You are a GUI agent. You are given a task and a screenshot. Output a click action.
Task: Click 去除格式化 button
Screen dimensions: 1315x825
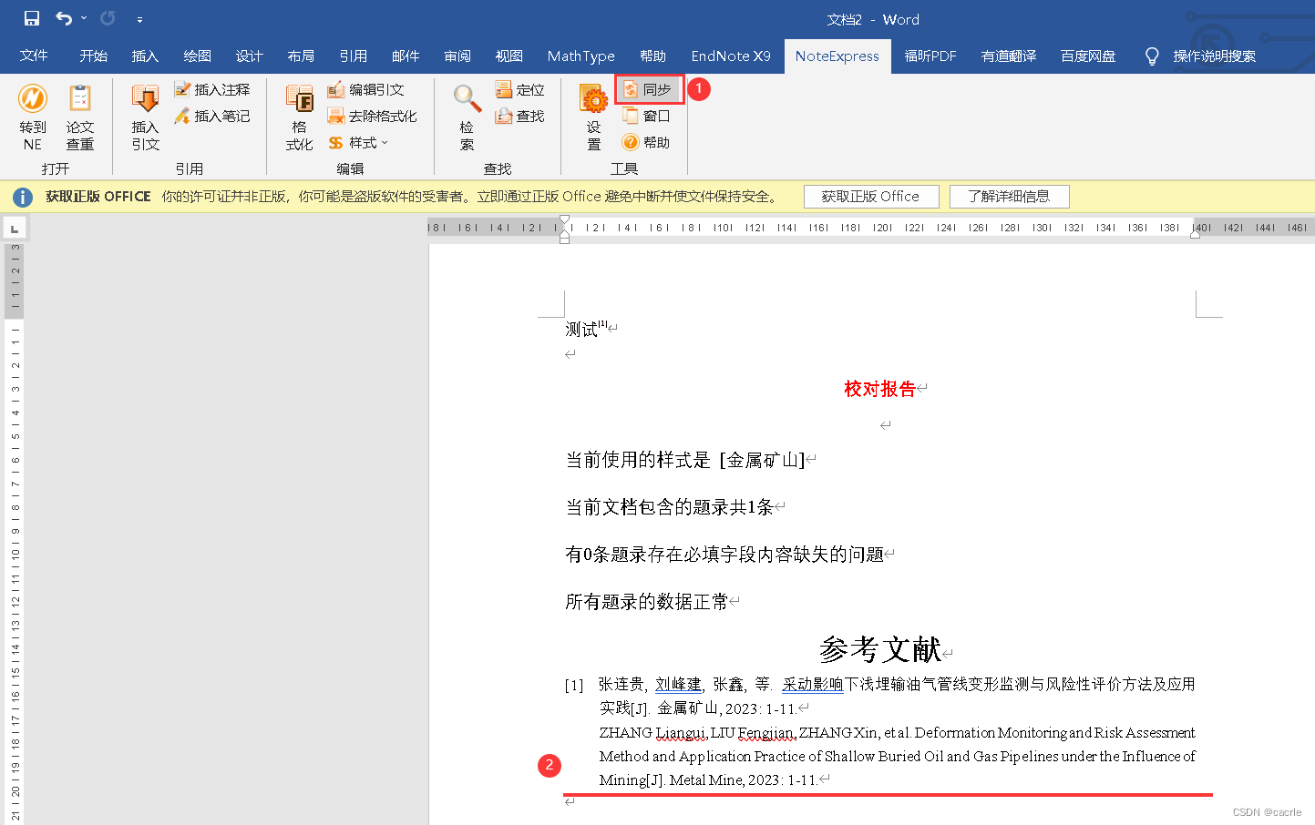point(373,116)
